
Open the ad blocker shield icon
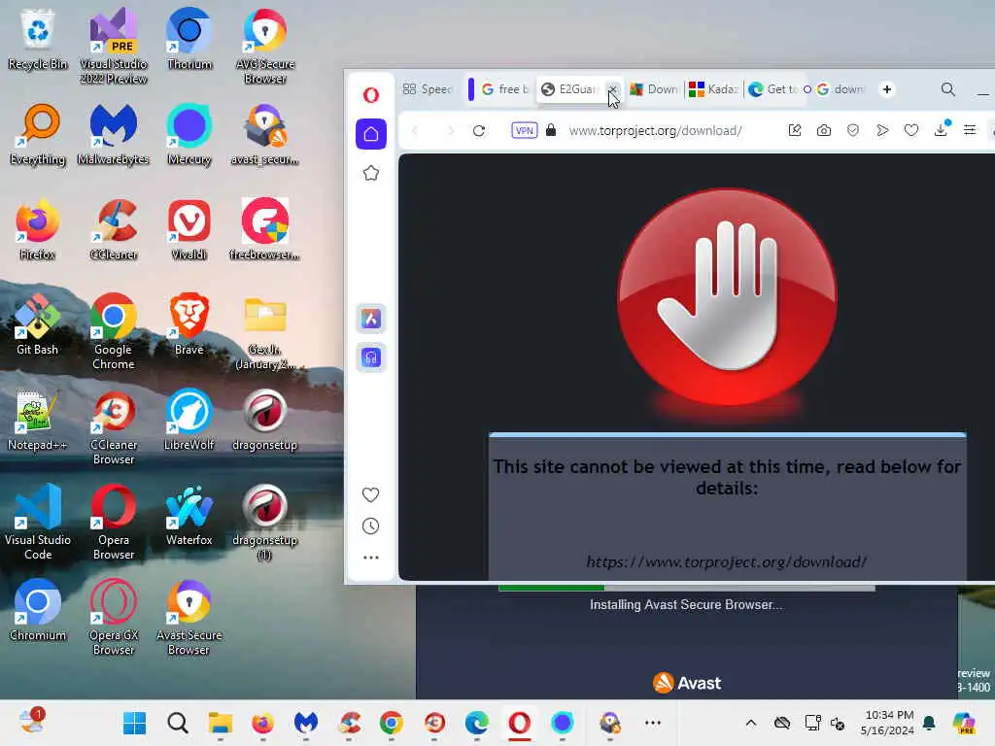[x=853, y=131]
